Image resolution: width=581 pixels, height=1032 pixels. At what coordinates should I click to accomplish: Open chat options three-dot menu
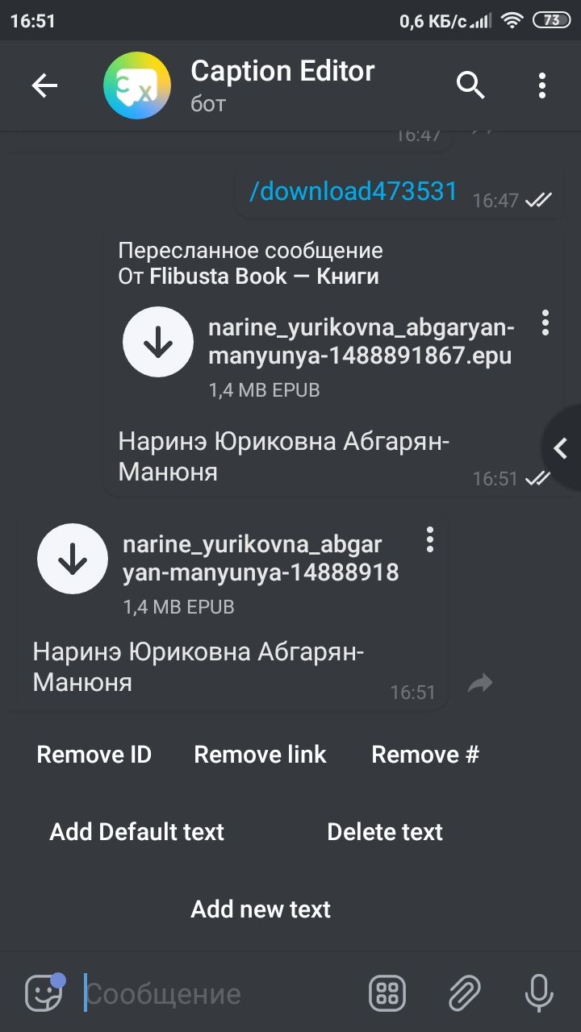542,85
